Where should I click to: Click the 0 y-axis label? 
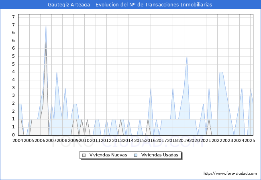tap(14, 135)
